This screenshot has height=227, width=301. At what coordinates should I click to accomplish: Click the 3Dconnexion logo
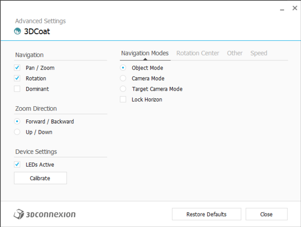44,214
